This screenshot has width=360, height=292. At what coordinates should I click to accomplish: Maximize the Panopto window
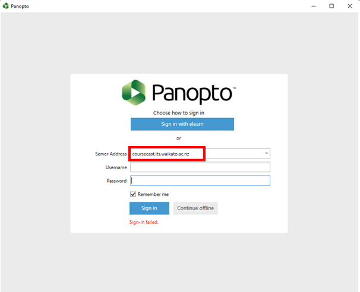tap(331, 6)
